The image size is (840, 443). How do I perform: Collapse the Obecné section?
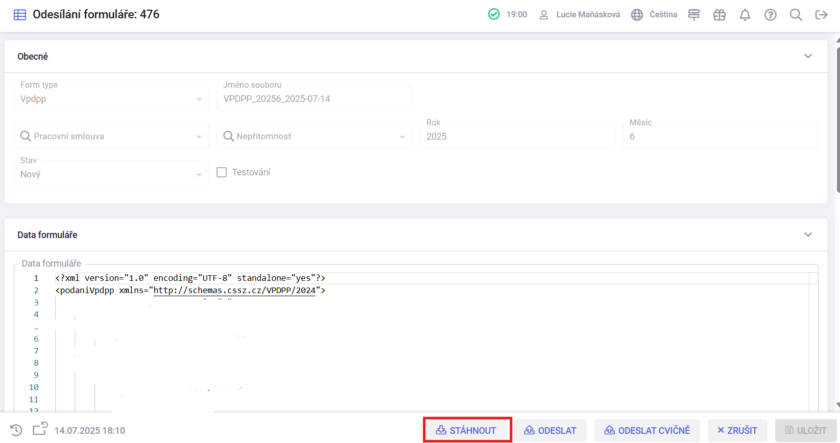pos(808,56)
